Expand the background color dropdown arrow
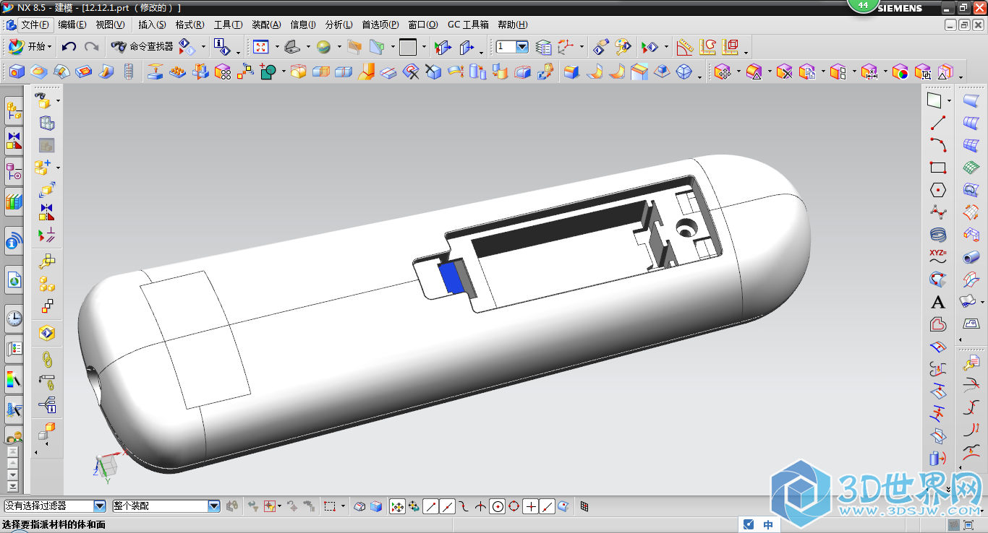 point(424,47)
